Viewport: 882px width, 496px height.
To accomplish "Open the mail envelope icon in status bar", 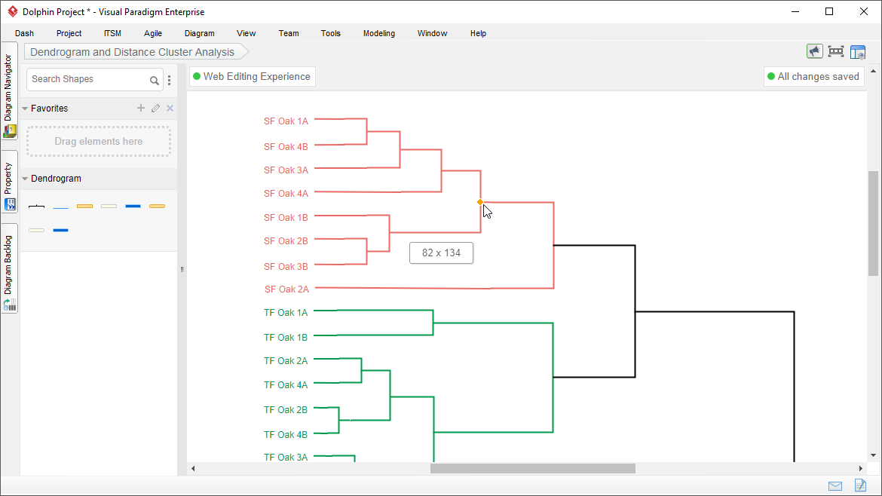I will (835, 486).
